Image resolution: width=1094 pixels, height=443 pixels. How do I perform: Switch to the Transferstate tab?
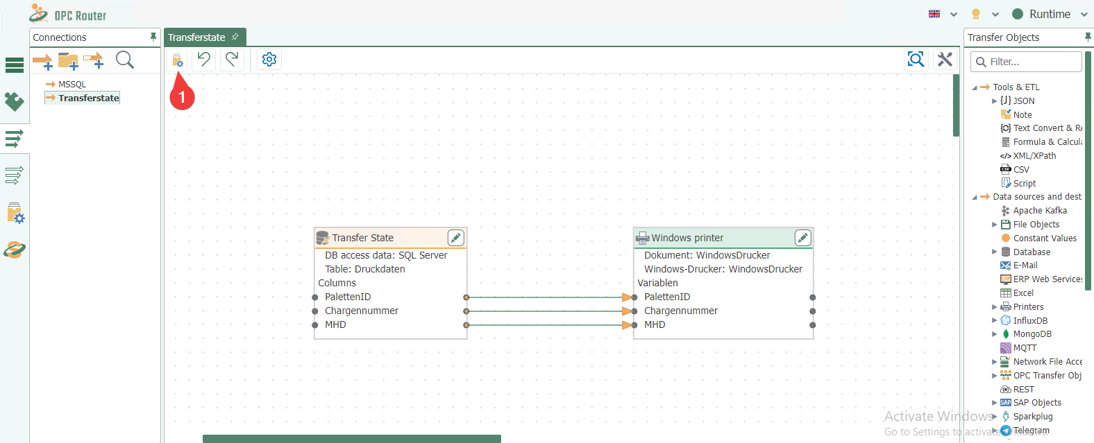[x=197, y=37]
